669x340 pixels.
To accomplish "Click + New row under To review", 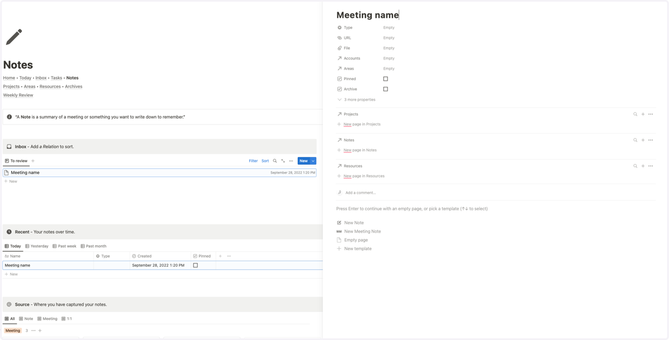I will (11, 181).
